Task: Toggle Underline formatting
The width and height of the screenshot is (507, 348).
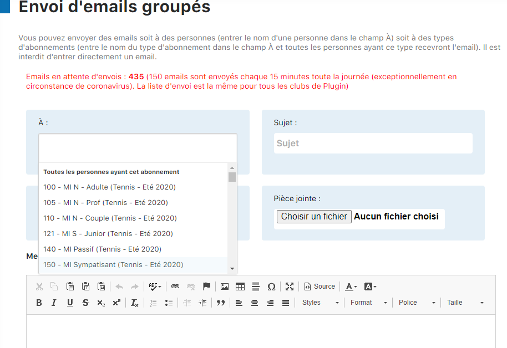Action: click(x=70, y=303)
